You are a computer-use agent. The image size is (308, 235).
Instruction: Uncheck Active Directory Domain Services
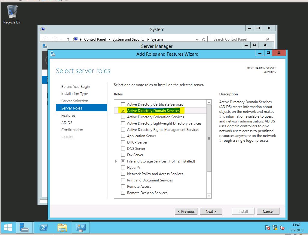(123, 110)
